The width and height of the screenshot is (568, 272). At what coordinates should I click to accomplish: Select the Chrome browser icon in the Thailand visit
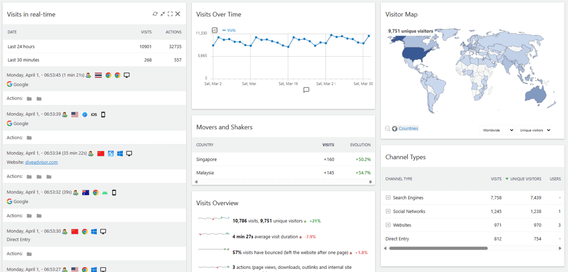coord(108,75)
